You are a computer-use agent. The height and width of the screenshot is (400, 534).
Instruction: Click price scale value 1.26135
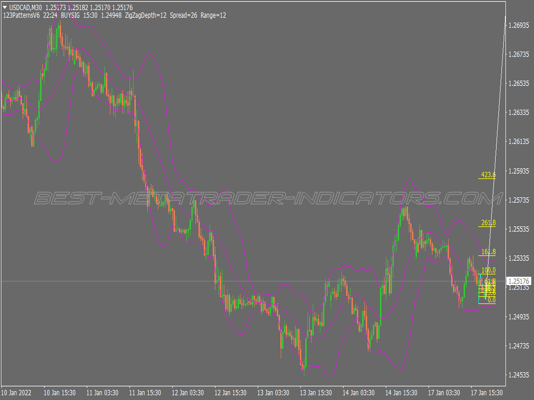pos(519,142)
